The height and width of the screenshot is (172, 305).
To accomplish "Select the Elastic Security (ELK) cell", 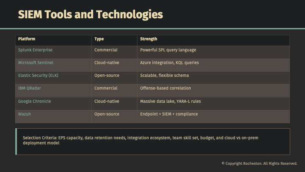I will pyautogui.click(x=39, y=76).
